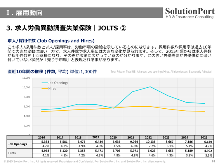The width and height of the screenshot is (219, 164).
Task: Click the Job Openings legend line marker
Action: pos(45,83)
